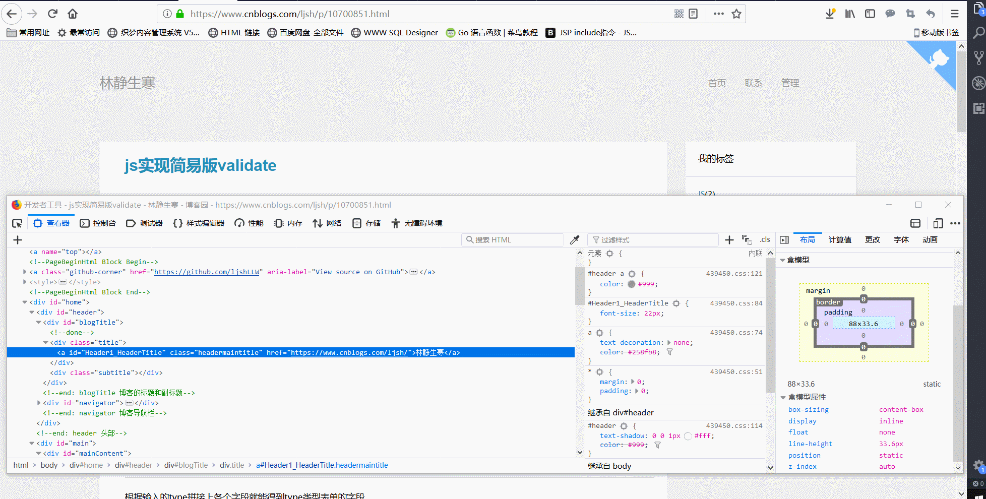This screenshot has width=986, height=499.
Task: Open the library bookshelf icon
Action: pos(850,14)
